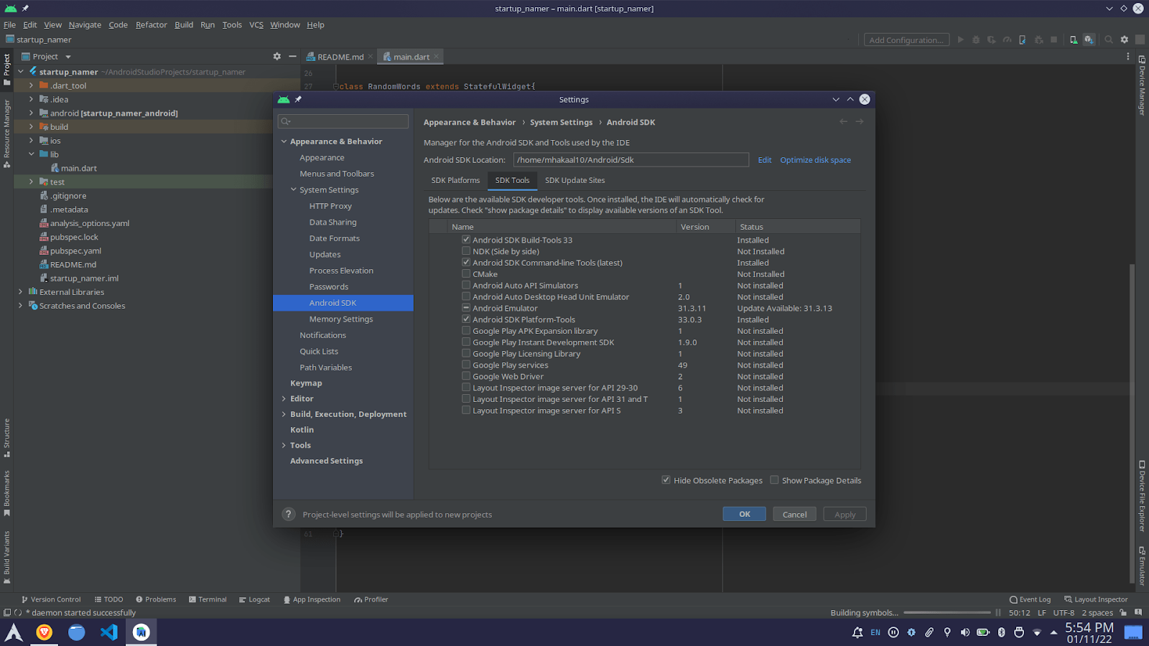Launch Visual Studio Code from taskbar
Viewport: 1149px width, 646px height.
tap(109, 632)
